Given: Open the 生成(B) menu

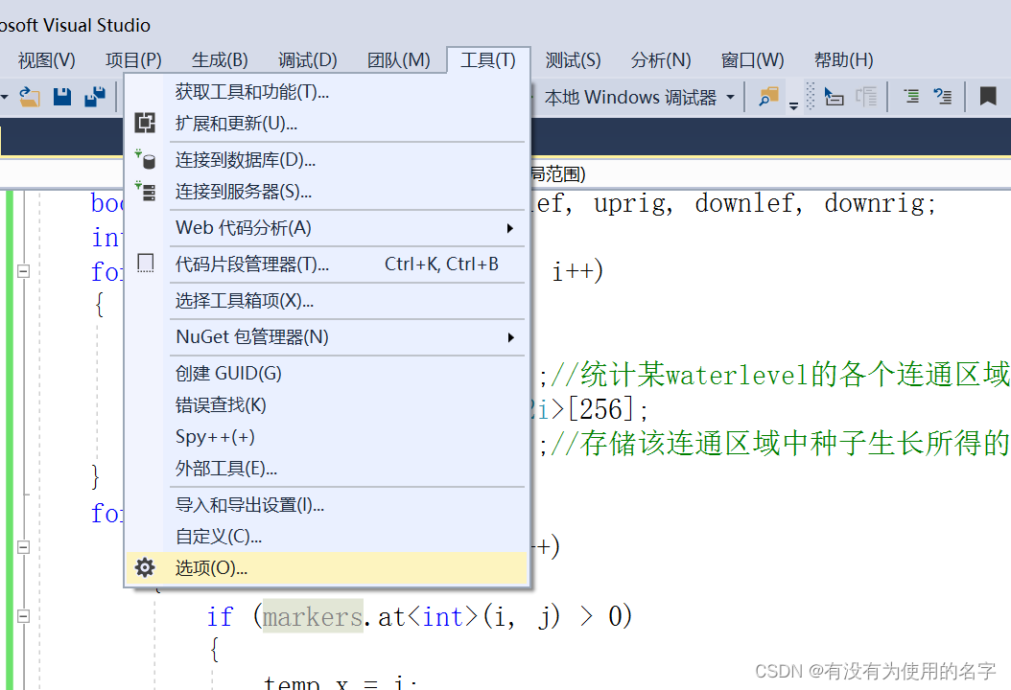Looking at the screenshot, I should click(220, 60).
